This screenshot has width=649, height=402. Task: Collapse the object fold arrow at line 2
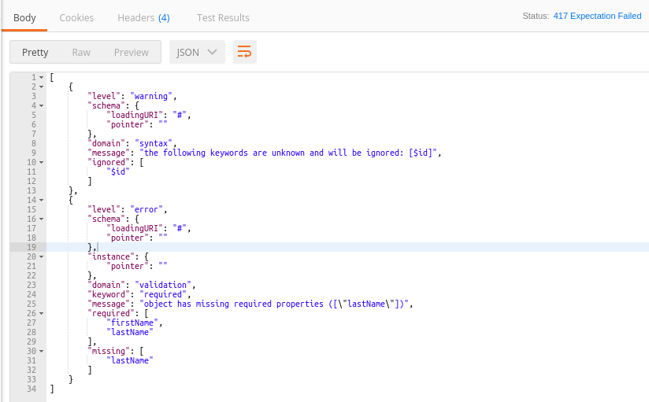coord(42,87)
